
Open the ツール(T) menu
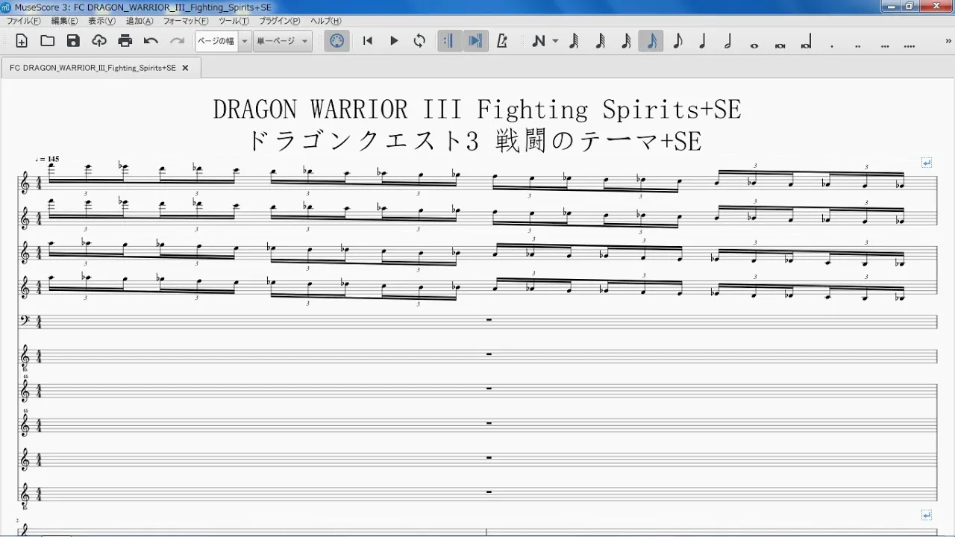pyautogui.click(x=234, y=21)
